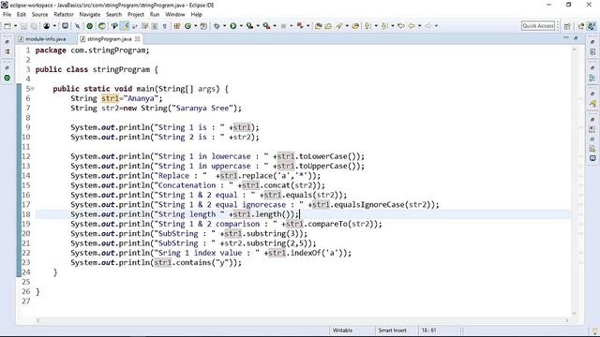Click the 18 : 61 cursor position status
The height and width of the screenshot is (337, 600).
point(429,330)
